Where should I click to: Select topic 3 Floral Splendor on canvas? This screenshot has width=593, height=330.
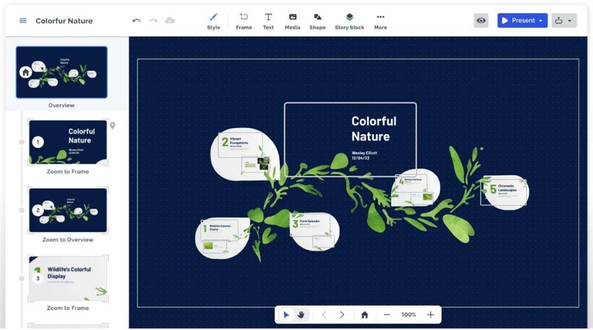[313, 231]
